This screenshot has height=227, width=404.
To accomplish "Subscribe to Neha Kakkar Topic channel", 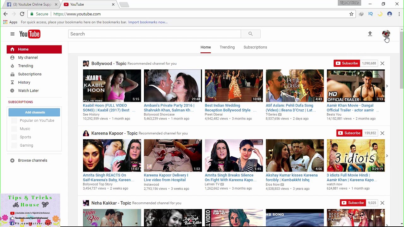I will point(353,203).
